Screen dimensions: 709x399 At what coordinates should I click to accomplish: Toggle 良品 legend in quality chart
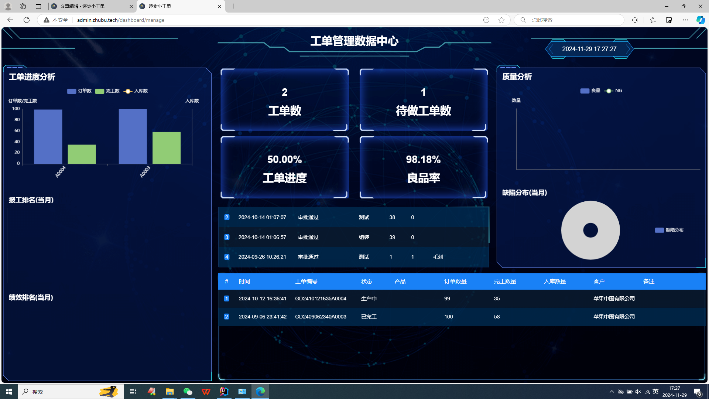click(590, 91)
